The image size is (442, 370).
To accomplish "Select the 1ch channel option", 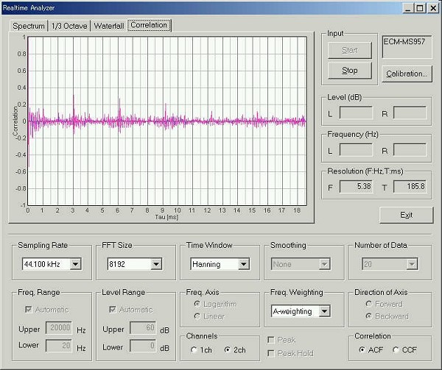I will 194,349.
